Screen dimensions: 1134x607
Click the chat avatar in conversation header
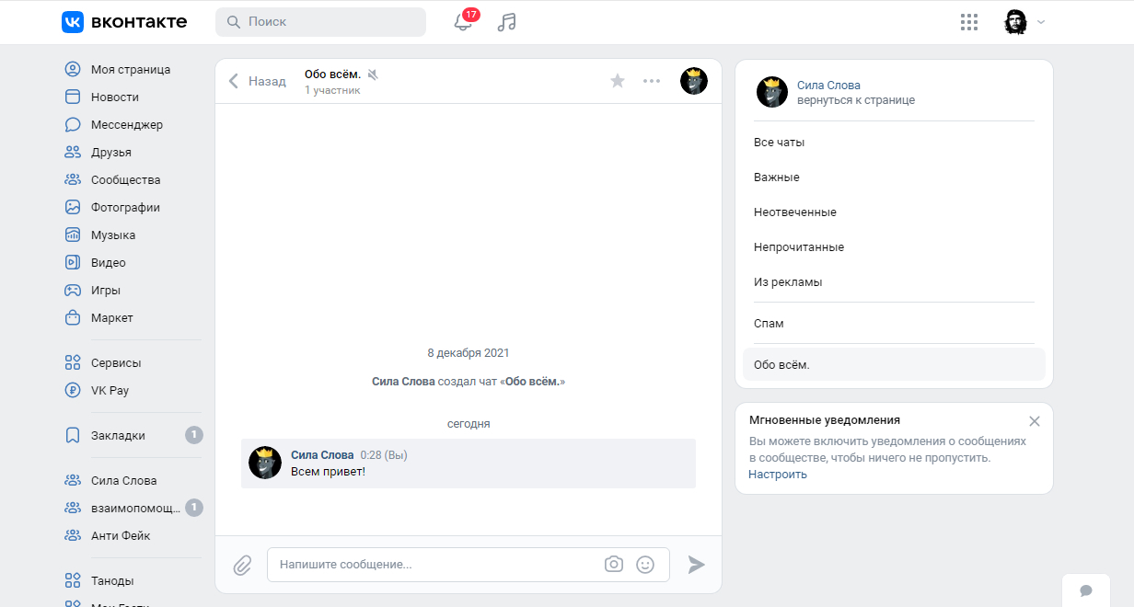point(694,81)
